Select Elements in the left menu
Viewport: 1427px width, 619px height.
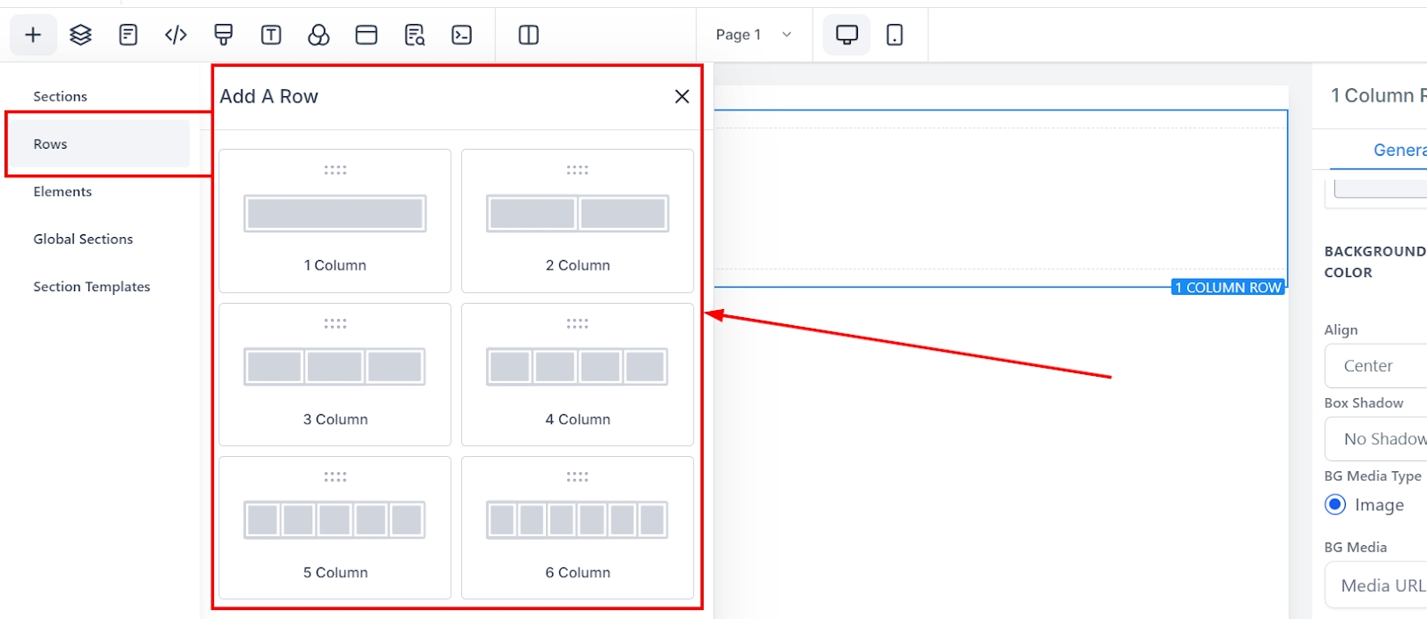click(x=62, y=191)
